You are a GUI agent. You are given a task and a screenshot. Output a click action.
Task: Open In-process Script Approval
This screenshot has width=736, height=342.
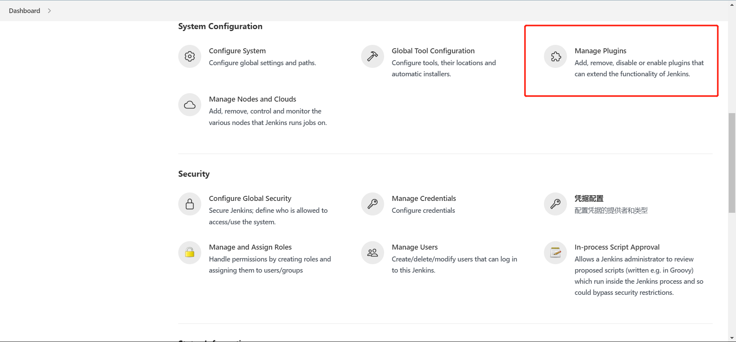[617, 247]
